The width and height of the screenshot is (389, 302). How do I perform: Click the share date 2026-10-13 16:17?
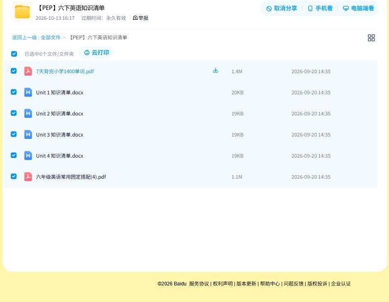(55, 18)
